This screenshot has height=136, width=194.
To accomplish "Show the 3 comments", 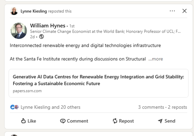I will pos(151,107).
